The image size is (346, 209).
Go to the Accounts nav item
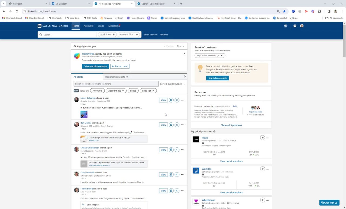coord(88,26)
